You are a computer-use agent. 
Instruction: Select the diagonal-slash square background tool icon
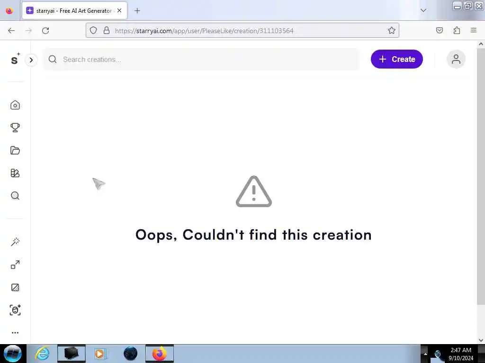15,287
